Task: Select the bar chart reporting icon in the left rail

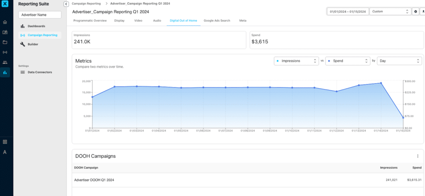Action: click(x=5, y=73)
